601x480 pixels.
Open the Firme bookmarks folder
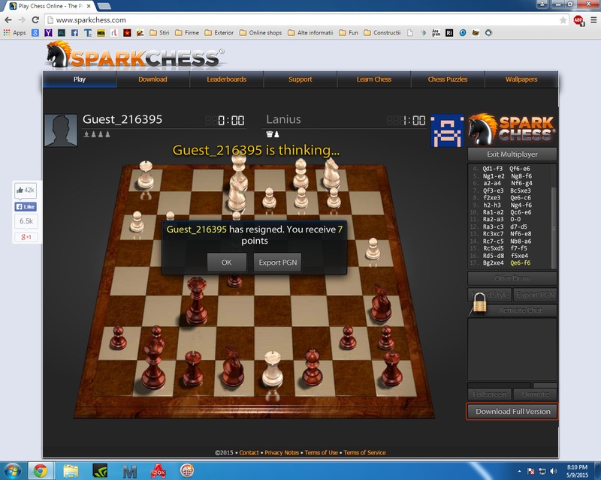tap(187, 33)
